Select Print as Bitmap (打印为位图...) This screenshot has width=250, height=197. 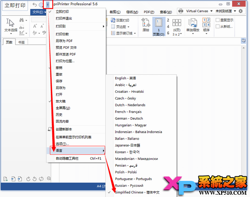pyautogui.click(x=76, y=61)
